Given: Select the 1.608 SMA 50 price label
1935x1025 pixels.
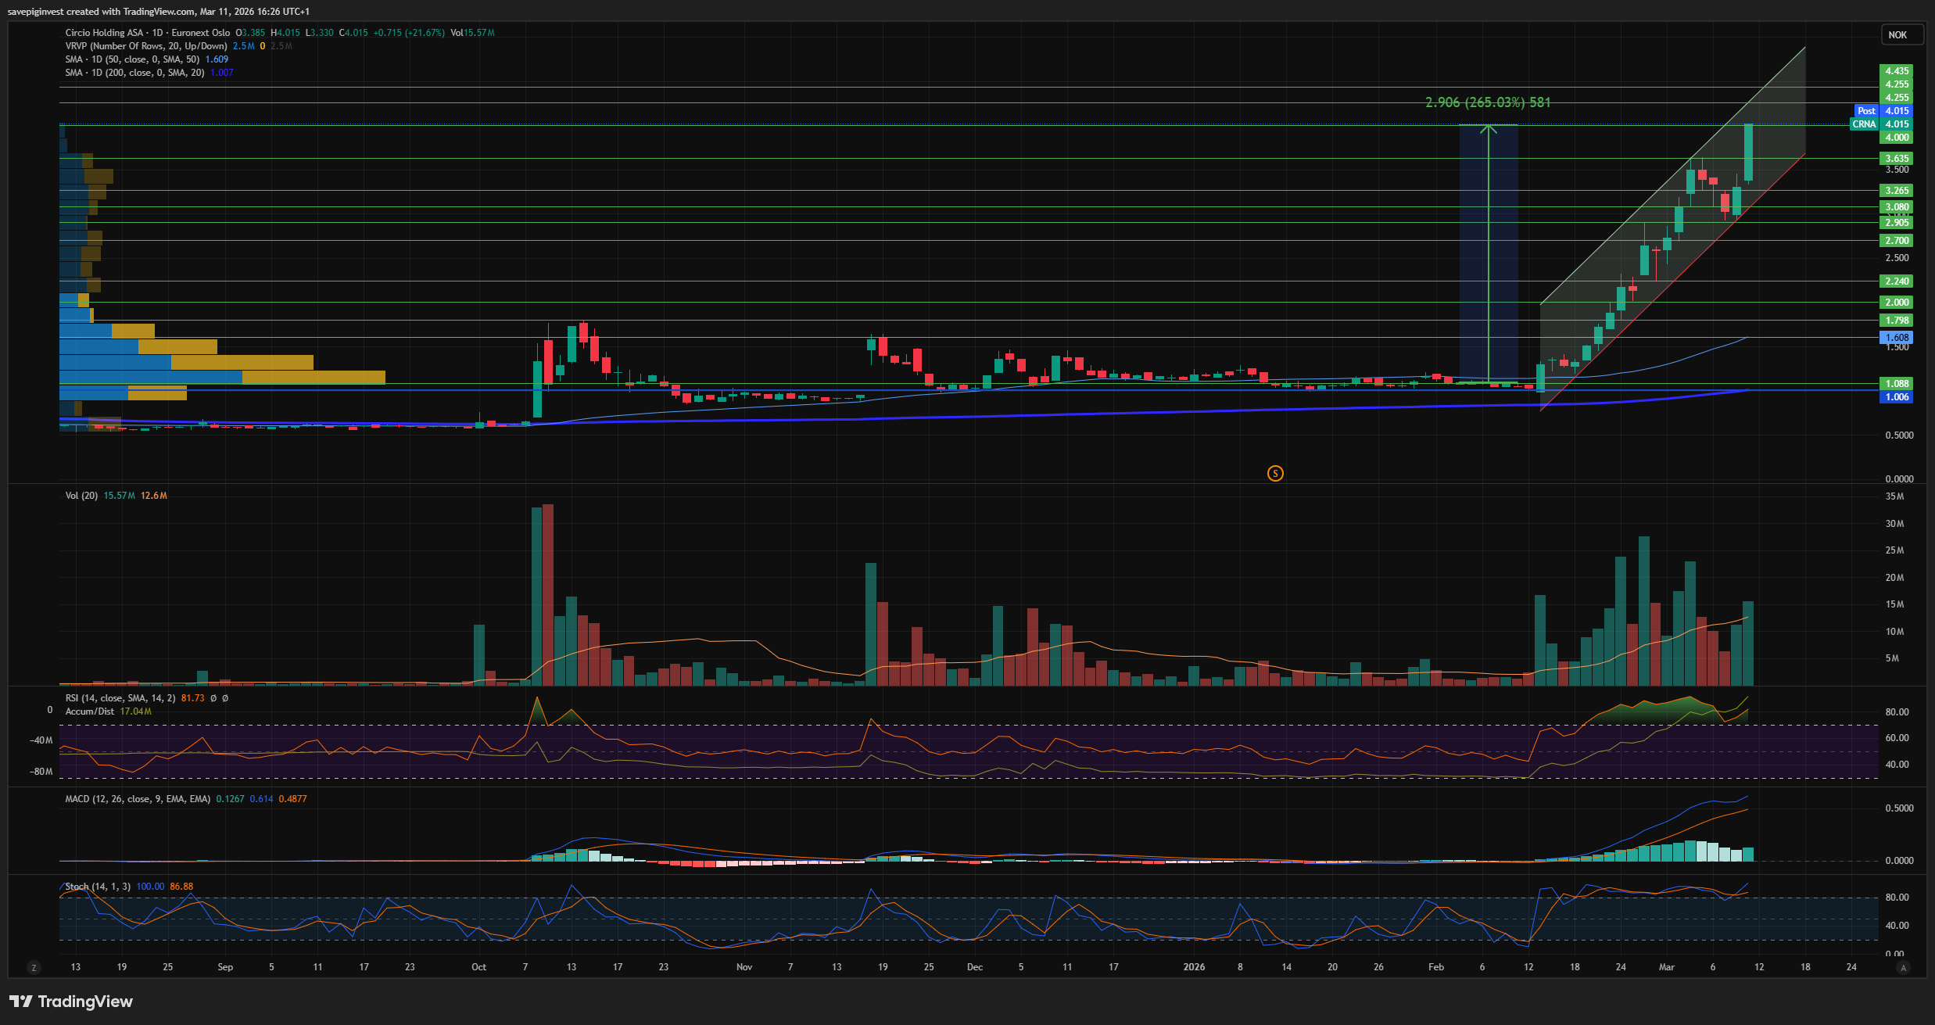Looking at the screenshot, I should click(x=1896, y=338).
